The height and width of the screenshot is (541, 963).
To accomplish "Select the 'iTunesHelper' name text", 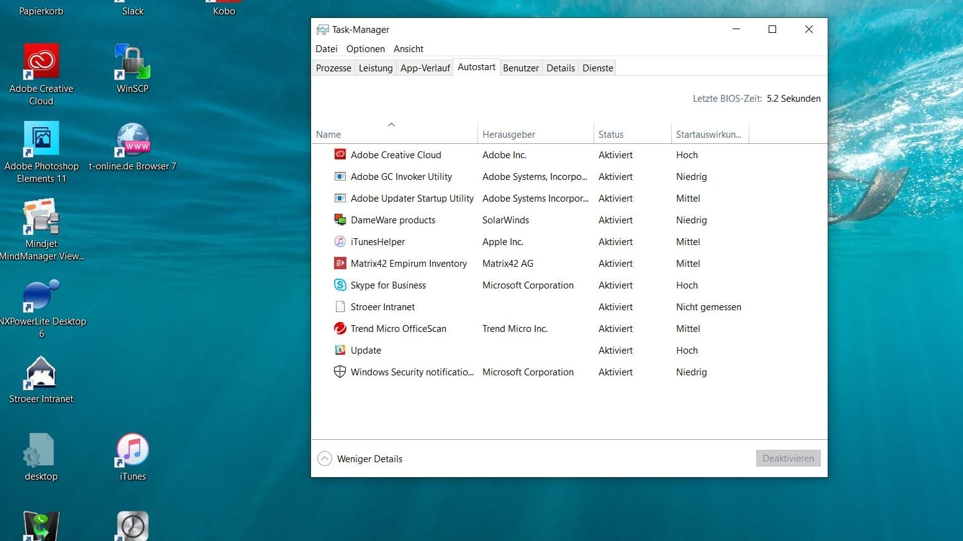I will tap(378, 242).
